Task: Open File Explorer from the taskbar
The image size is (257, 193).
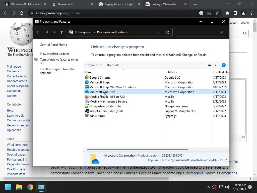Action: point(19,187)
